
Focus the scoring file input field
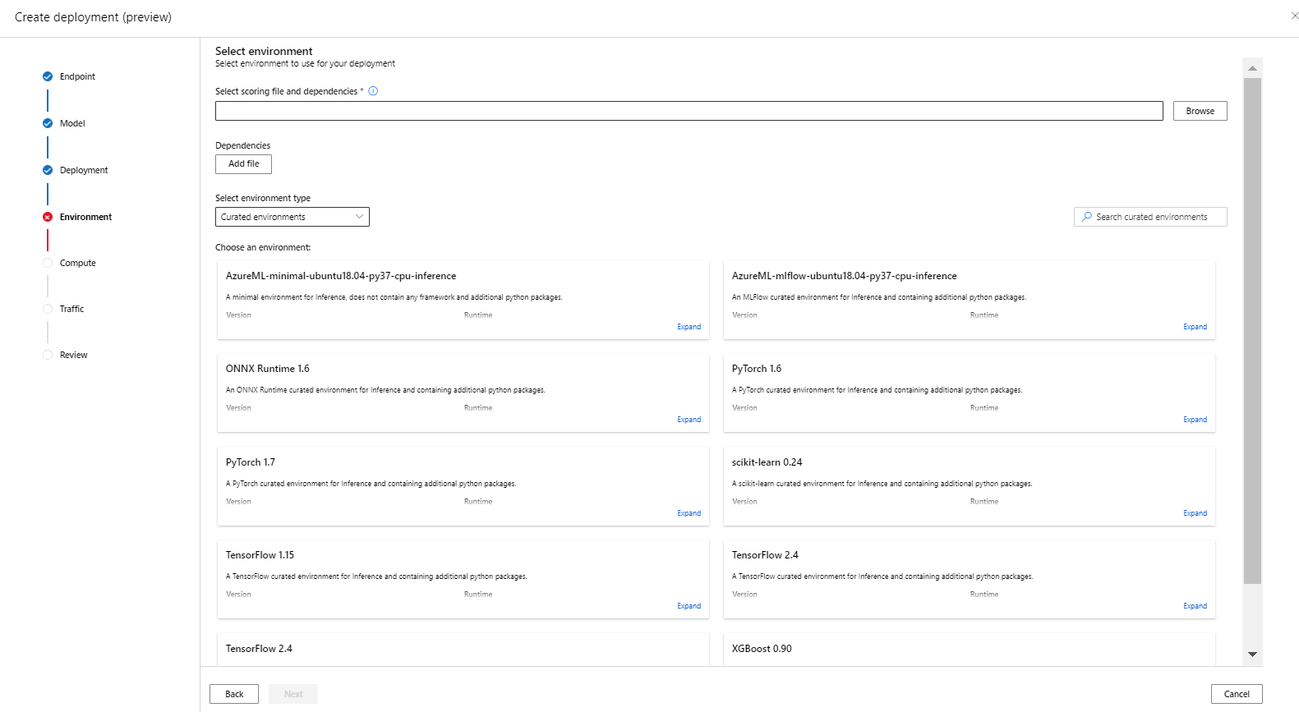pyautogui.click(x=689, y=111)
